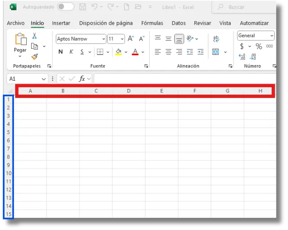Toggle bold with the N button
The height and width of the screenshot is (230, 288).
coord(61,52)
